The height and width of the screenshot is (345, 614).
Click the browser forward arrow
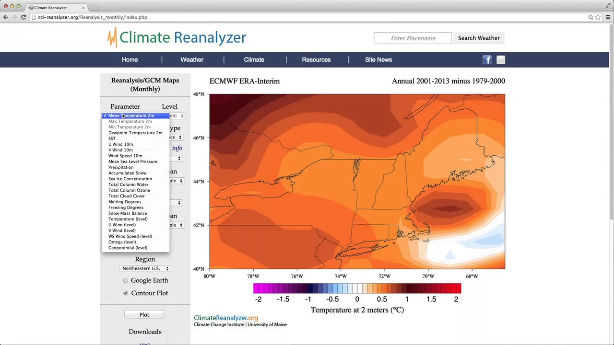pyautogui.click(x=14, y=17)
